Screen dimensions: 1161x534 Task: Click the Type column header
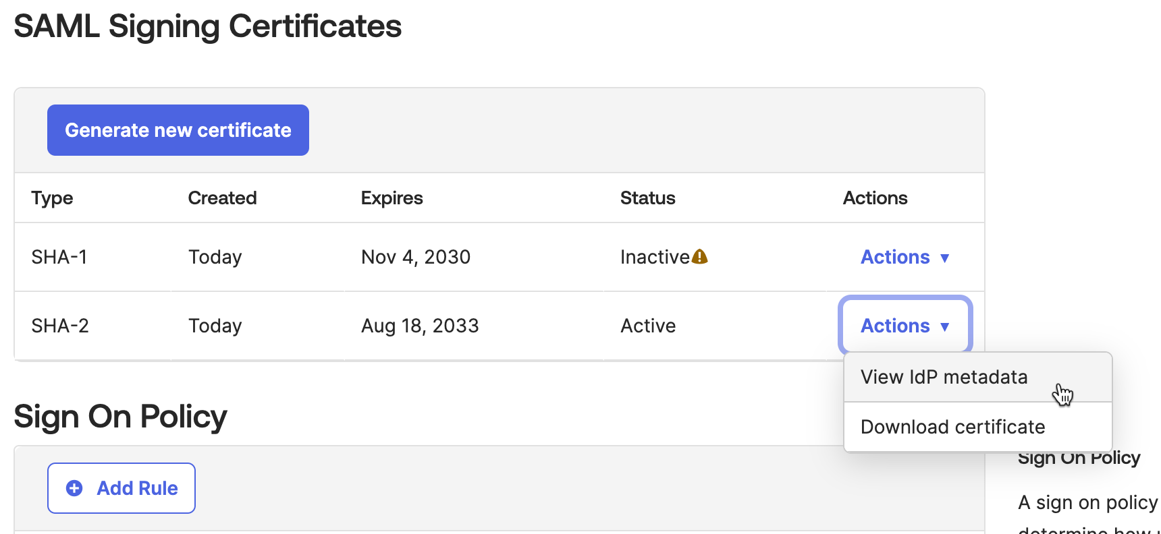(52, 198)
